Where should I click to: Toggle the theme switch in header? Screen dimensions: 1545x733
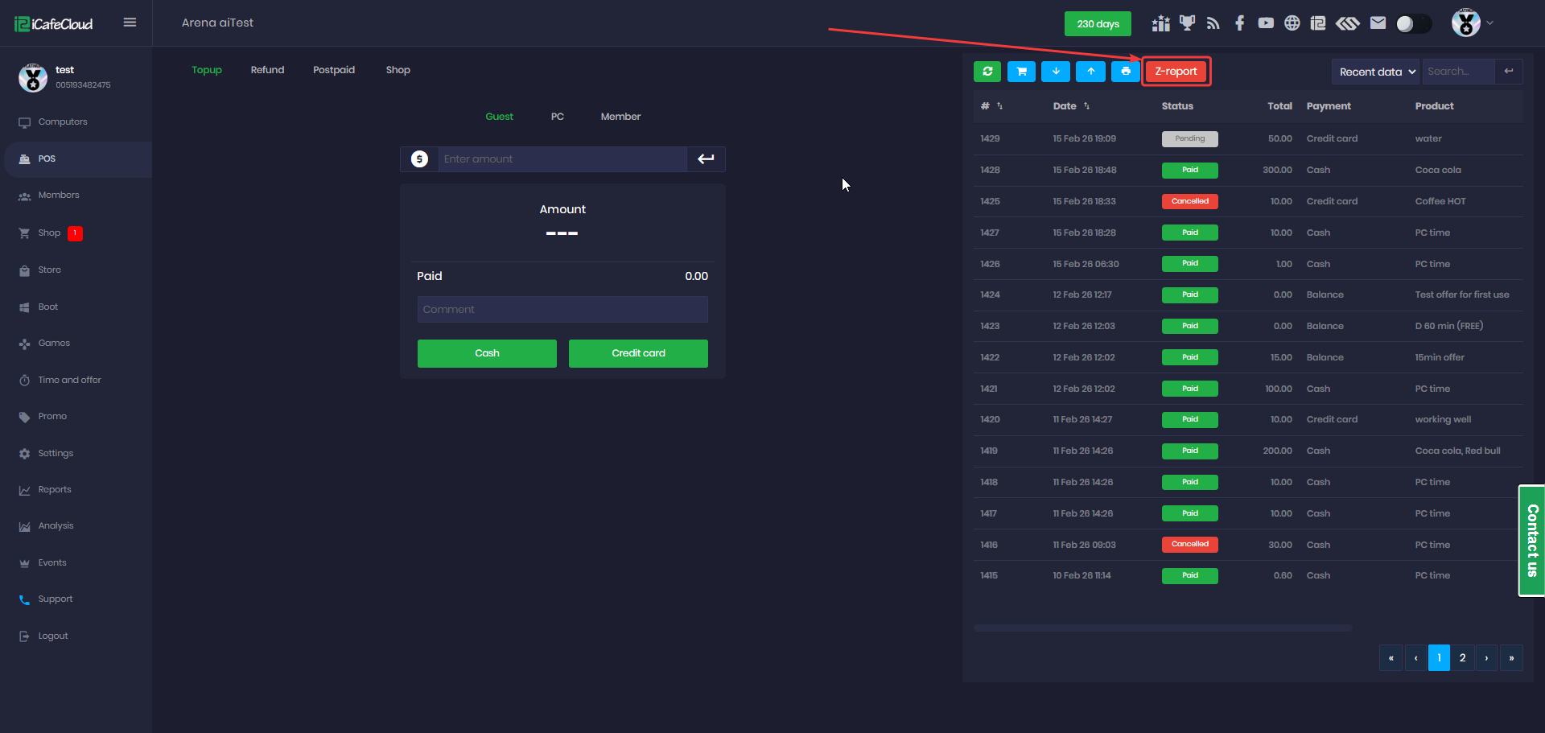pyautogui.click(x=1413, y=24)
